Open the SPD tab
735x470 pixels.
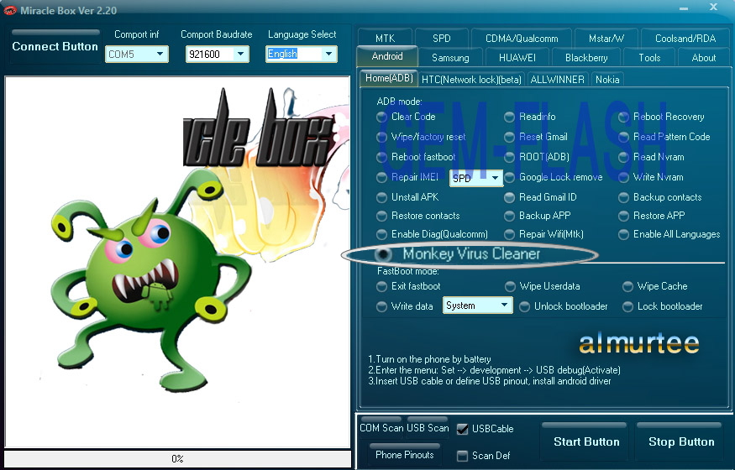tap(442, 38)
